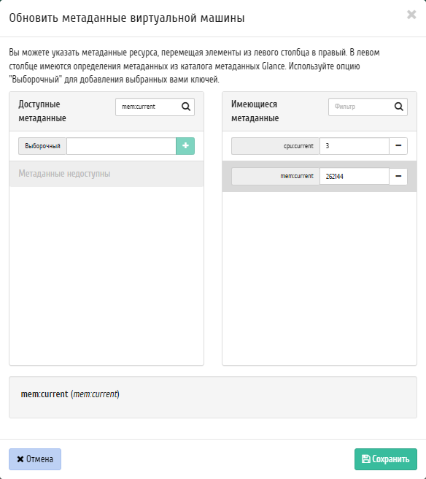The height and width of the screenshot is (479, 426).
Task: Close the metadata dialog with the X
Action: tap(411, 15)
